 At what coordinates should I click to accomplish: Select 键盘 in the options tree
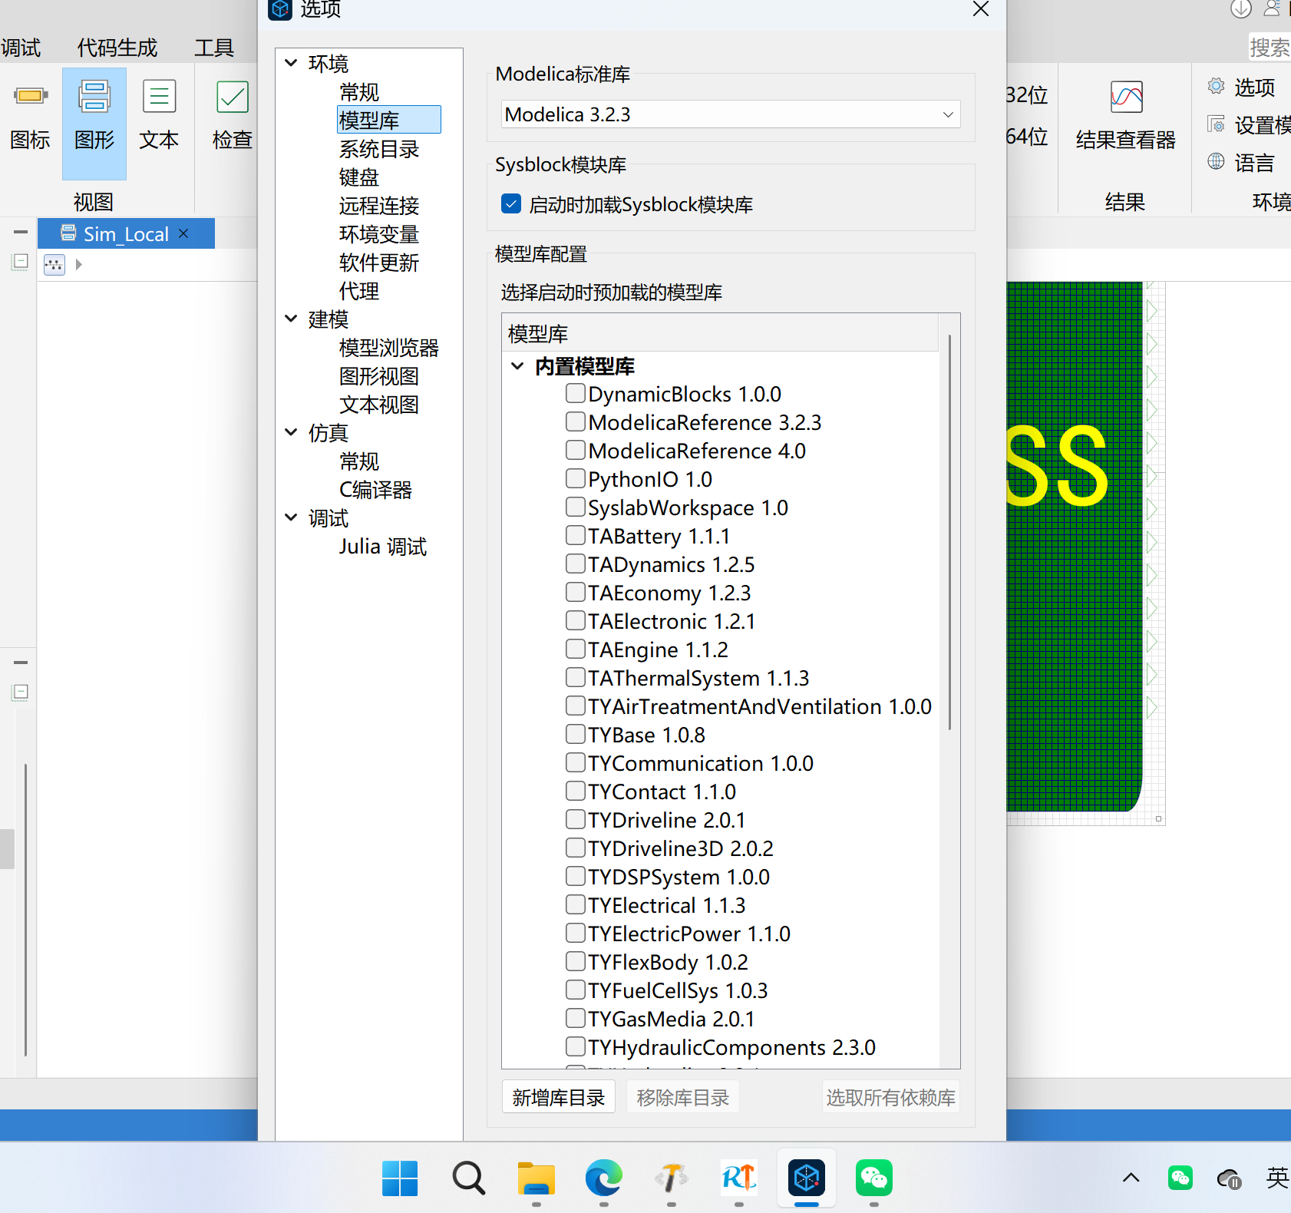pyautogui.click(x=359, y=177)
